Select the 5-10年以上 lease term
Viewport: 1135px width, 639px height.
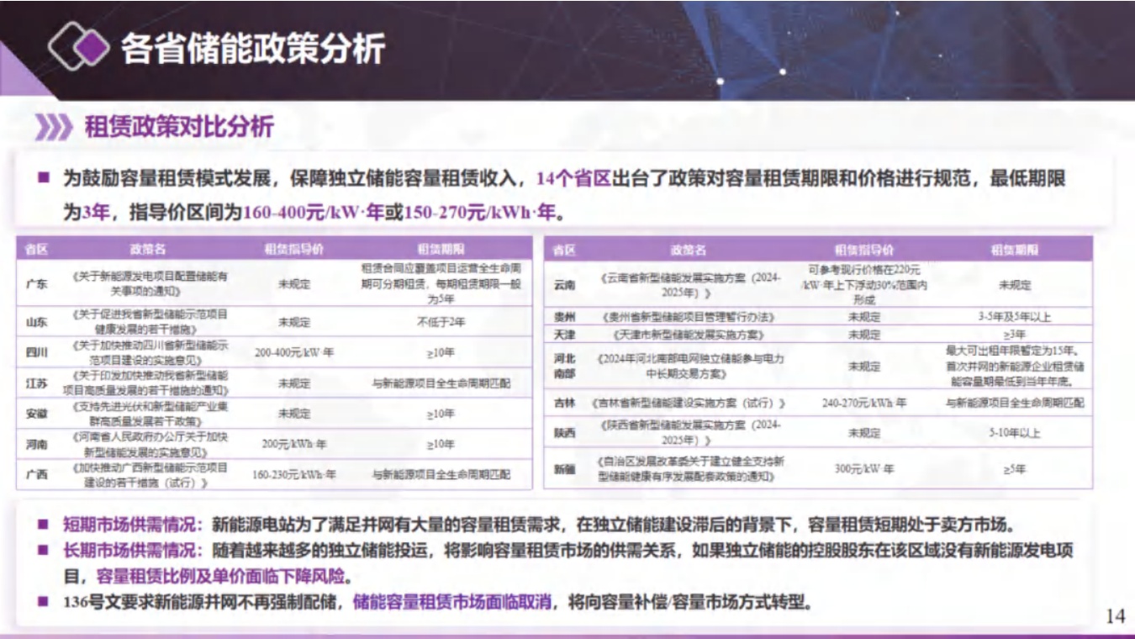[x=1014, y=433]
